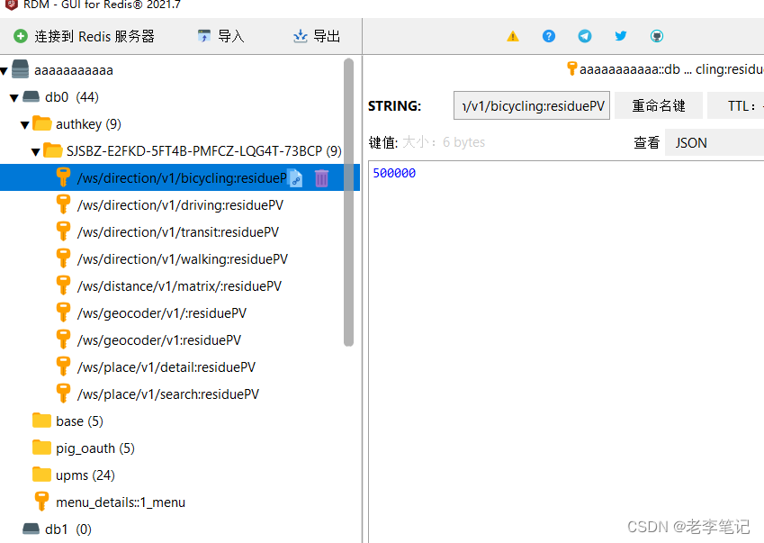Screen dimensions: 764x543
Task: Click the 导出 export button
Action: [x=317, y=36]
